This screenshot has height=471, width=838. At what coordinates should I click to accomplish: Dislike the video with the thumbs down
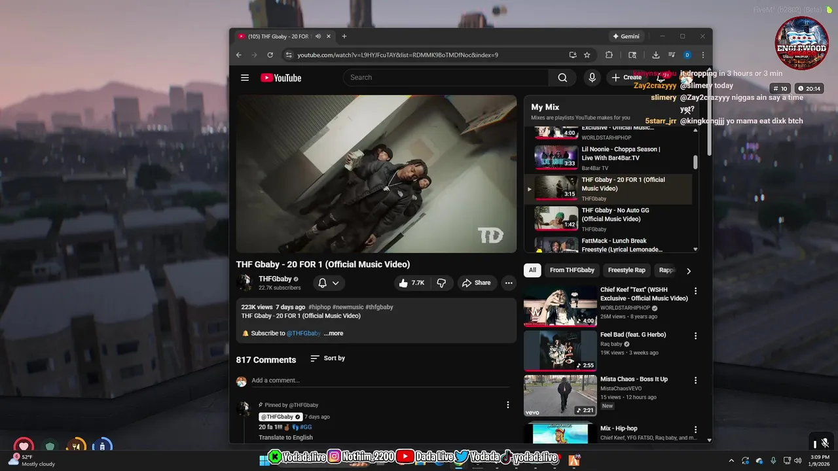pos(441,283)
